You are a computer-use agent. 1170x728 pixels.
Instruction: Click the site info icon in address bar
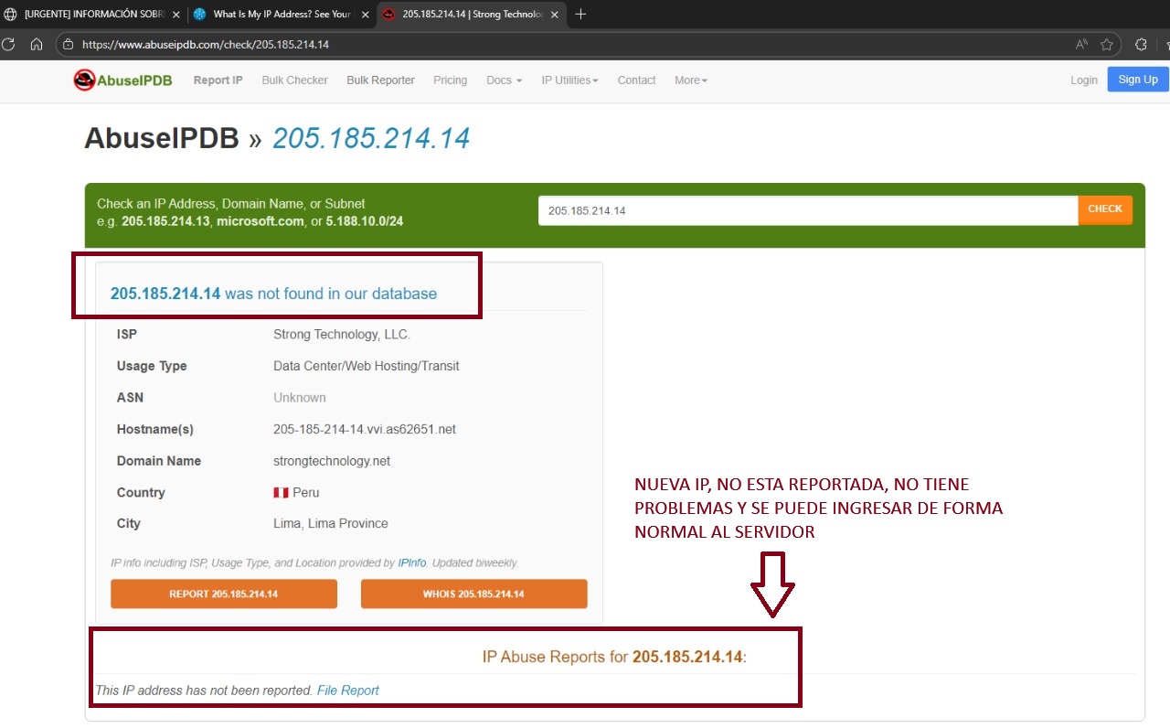tap(68, 44)
